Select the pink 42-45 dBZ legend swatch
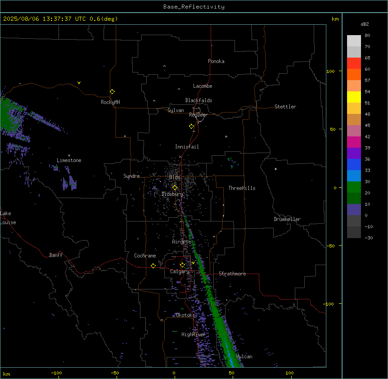 pos(354,131)
